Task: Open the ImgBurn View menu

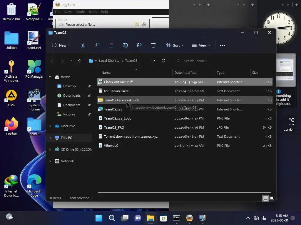Action: click(68, 12)
